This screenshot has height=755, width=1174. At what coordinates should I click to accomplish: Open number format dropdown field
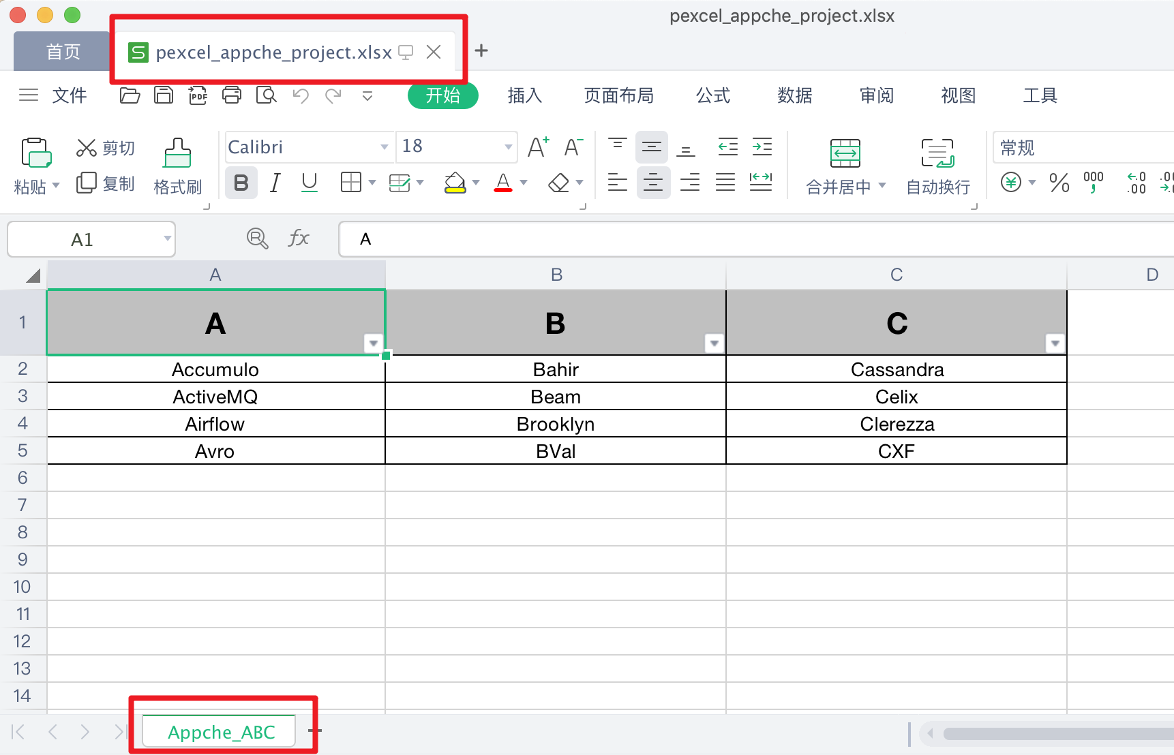(x=1083, y=147)
